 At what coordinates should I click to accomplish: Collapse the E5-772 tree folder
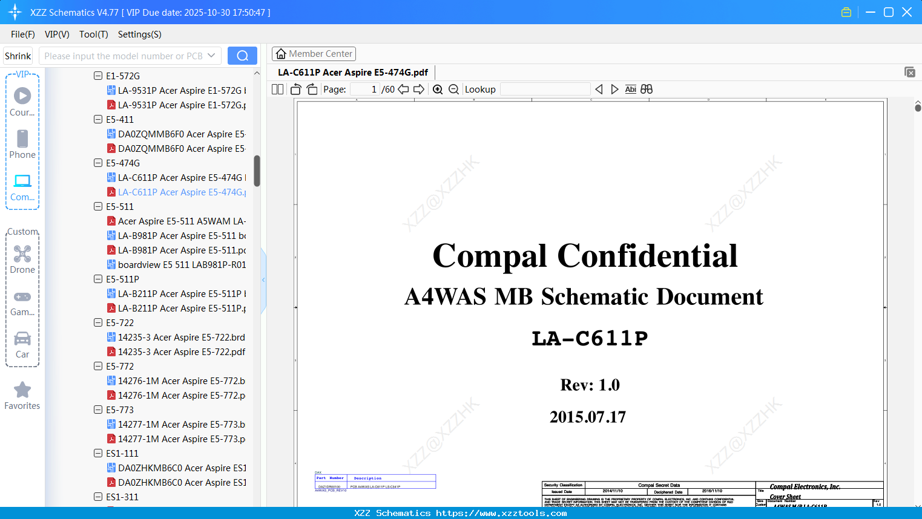(x=98, y=366)
